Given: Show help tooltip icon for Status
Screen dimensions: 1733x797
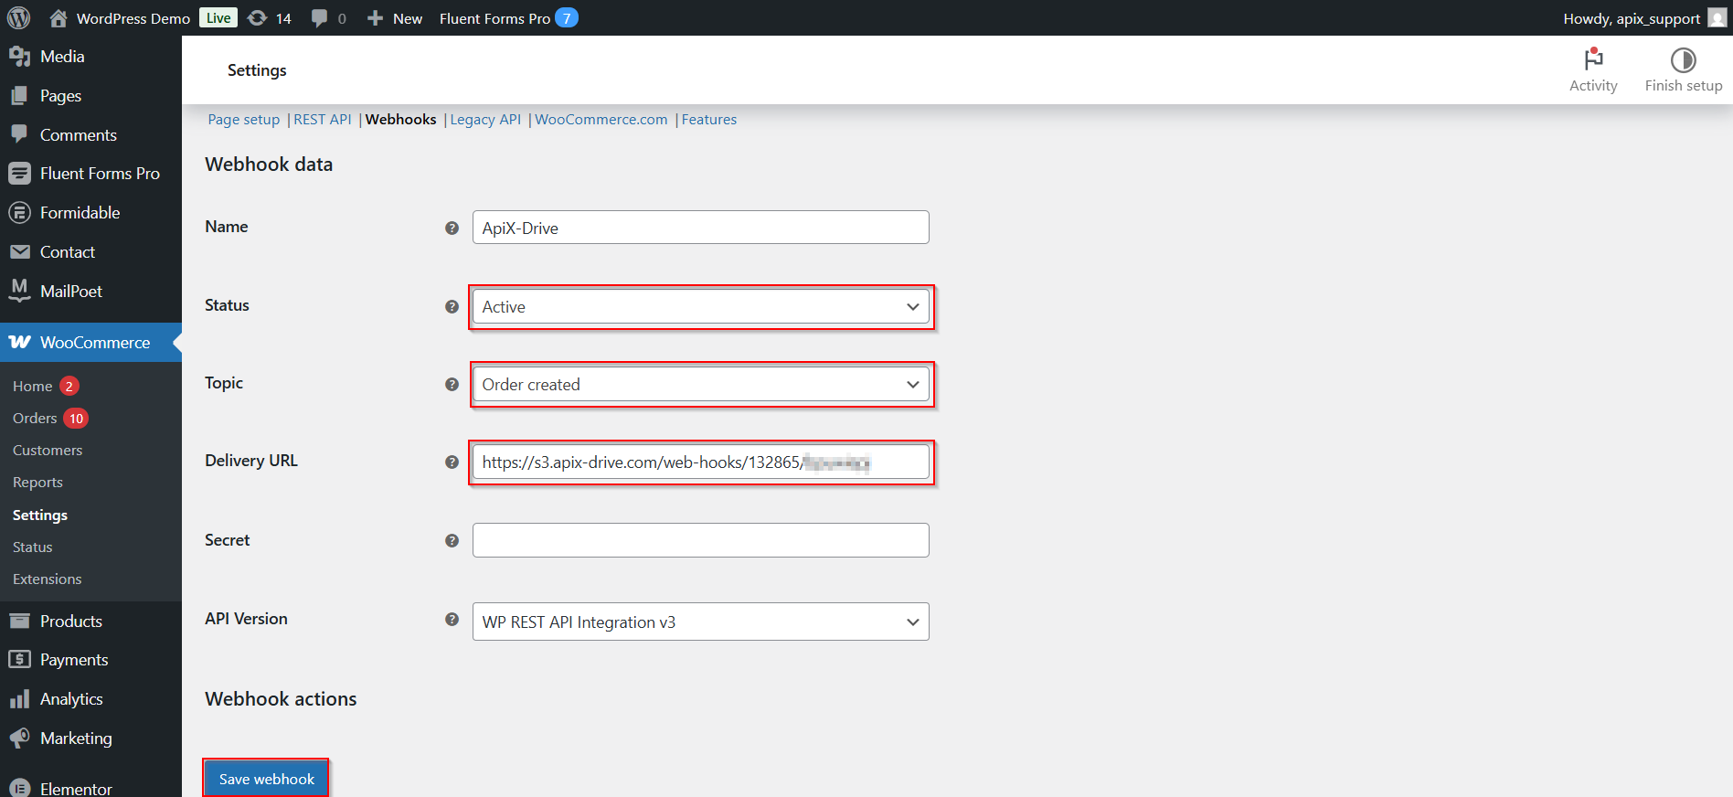Looking at the screenshot, I should [x=452, y=307].
